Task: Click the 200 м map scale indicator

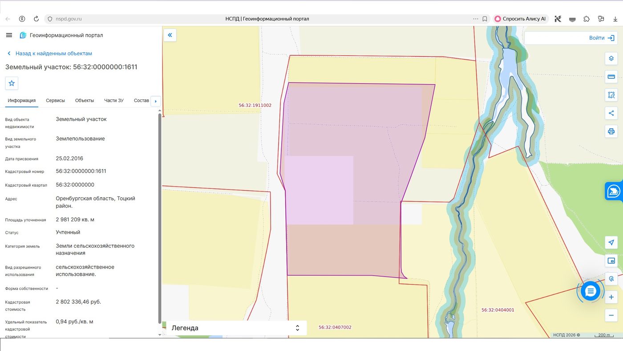Action: 603,335
